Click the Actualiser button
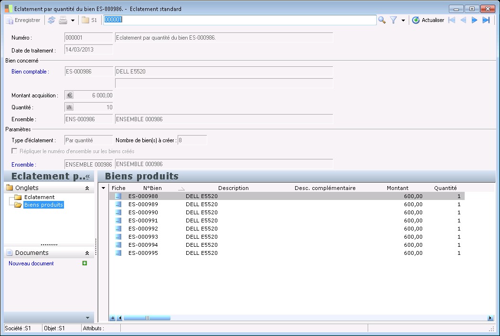Screen dimensions: 500x336 (428, 20)
